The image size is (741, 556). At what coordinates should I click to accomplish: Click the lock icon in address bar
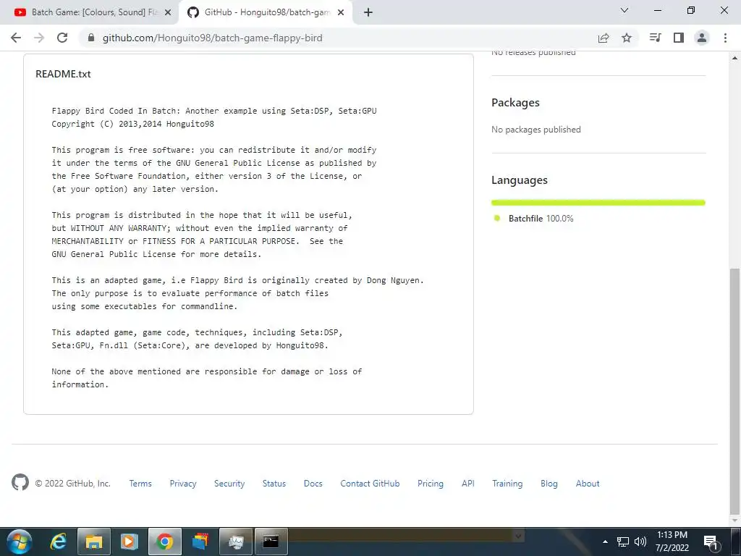coord(92,38)
